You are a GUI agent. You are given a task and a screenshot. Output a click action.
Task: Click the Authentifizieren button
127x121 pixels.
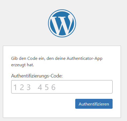click(x=94, y=104)
